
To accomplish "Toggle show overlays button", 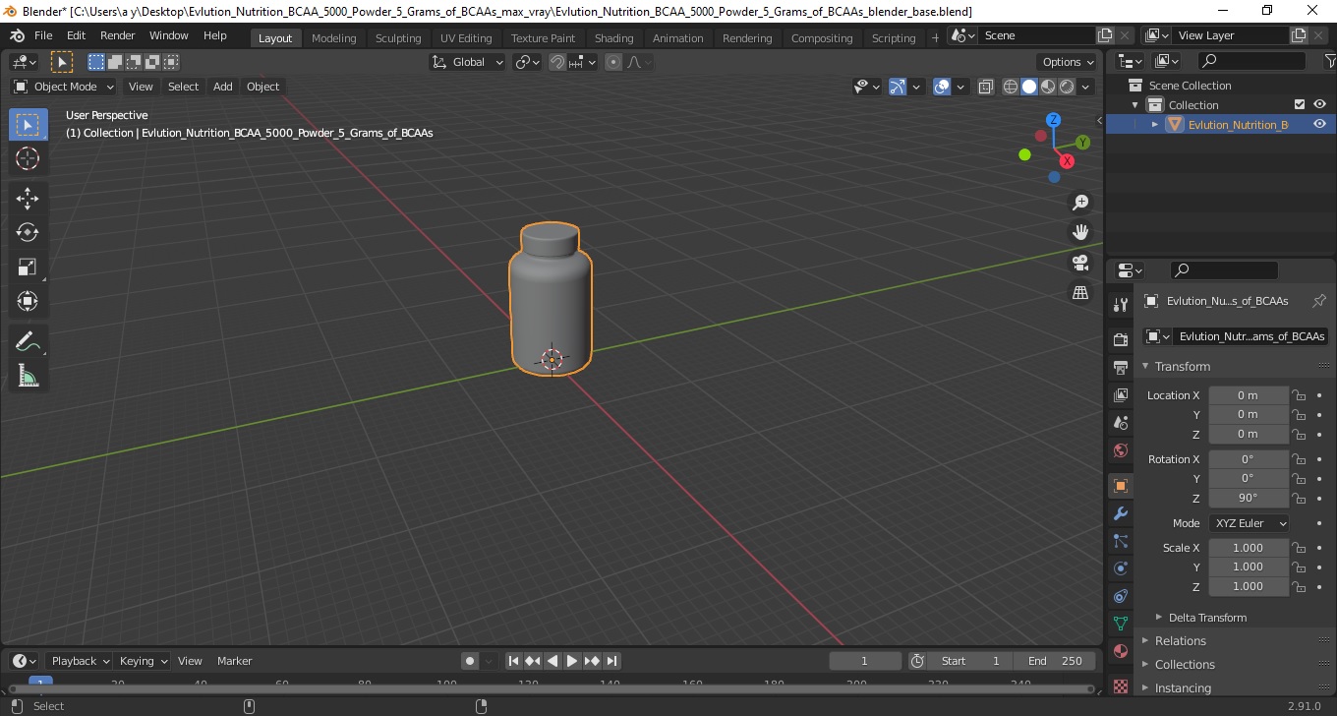I will coord(942,87).
